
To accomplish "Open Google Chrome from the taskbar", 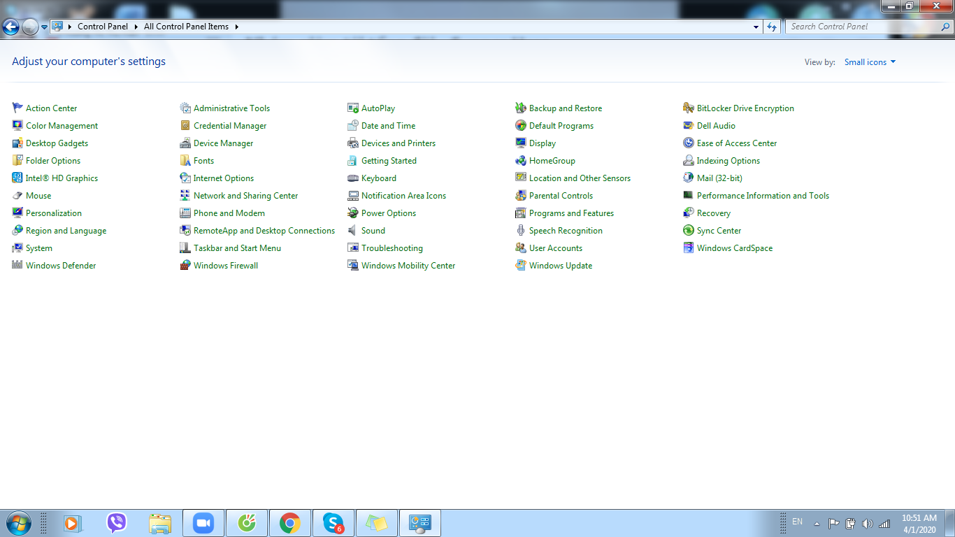I will (289, 523).
